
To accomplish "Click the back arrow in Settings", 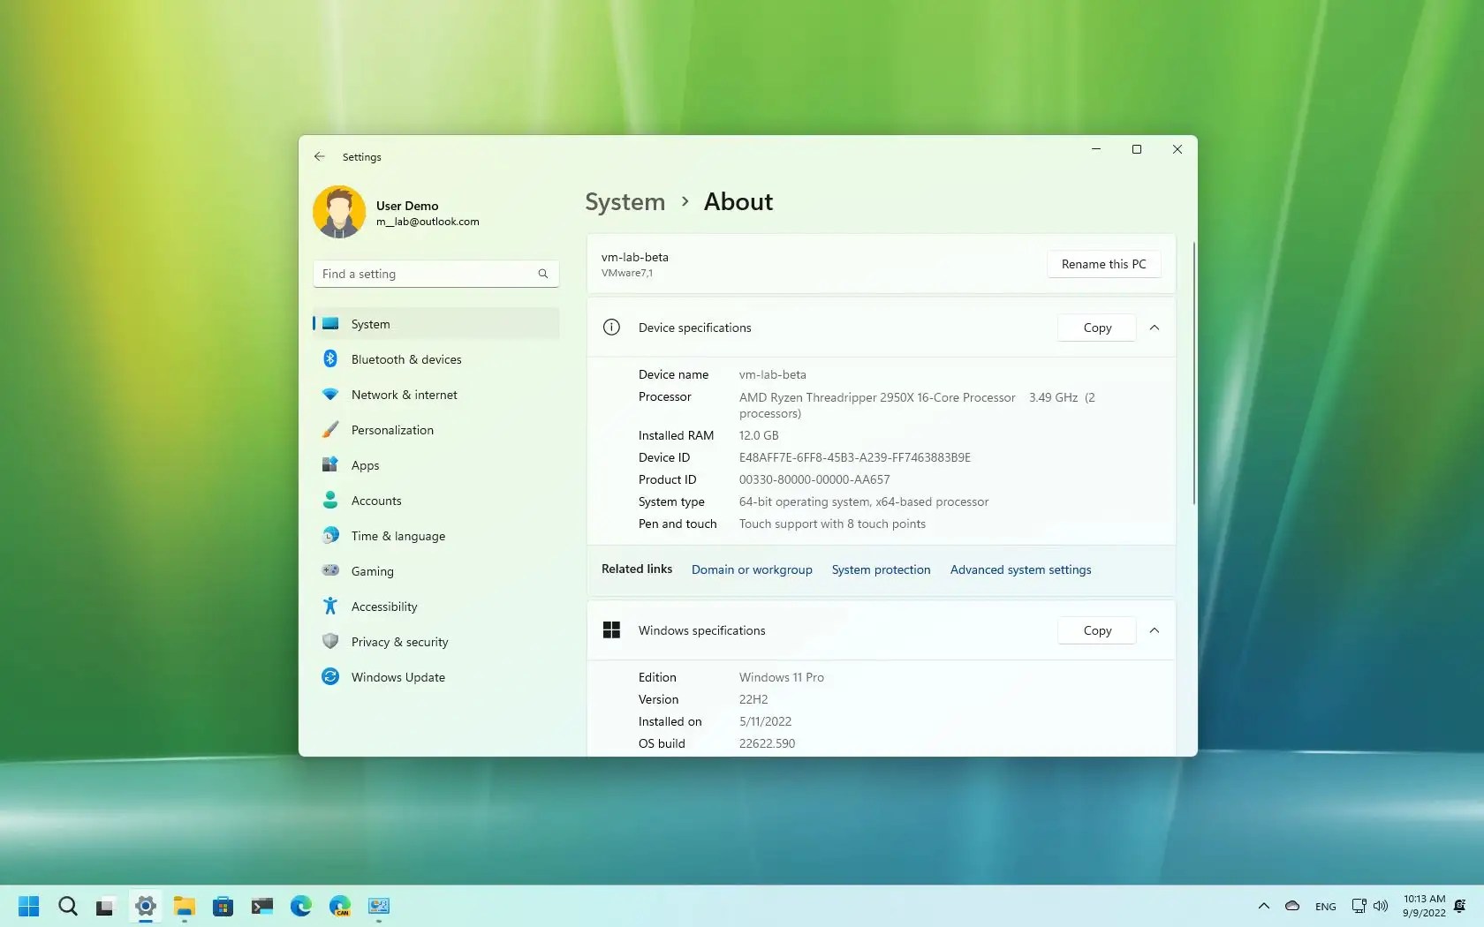I will pos(319,156).
